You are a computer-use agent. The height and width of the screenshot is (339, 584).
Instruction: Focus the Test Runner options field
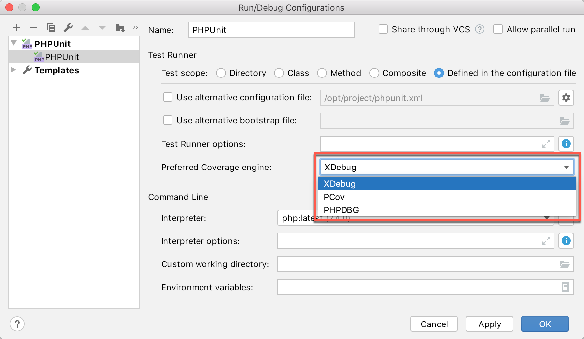coord(437,144)
